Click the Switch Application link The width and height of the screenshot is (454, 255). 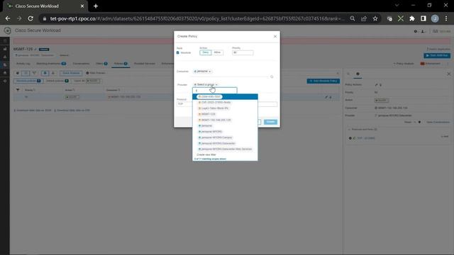[438, 49]
